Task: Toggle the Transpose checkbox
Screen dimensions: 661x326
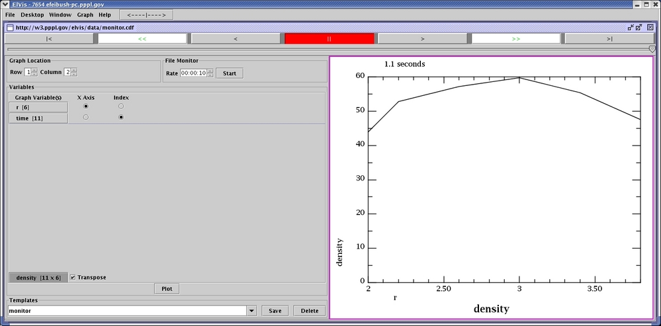Action: [x=73, y=278]
